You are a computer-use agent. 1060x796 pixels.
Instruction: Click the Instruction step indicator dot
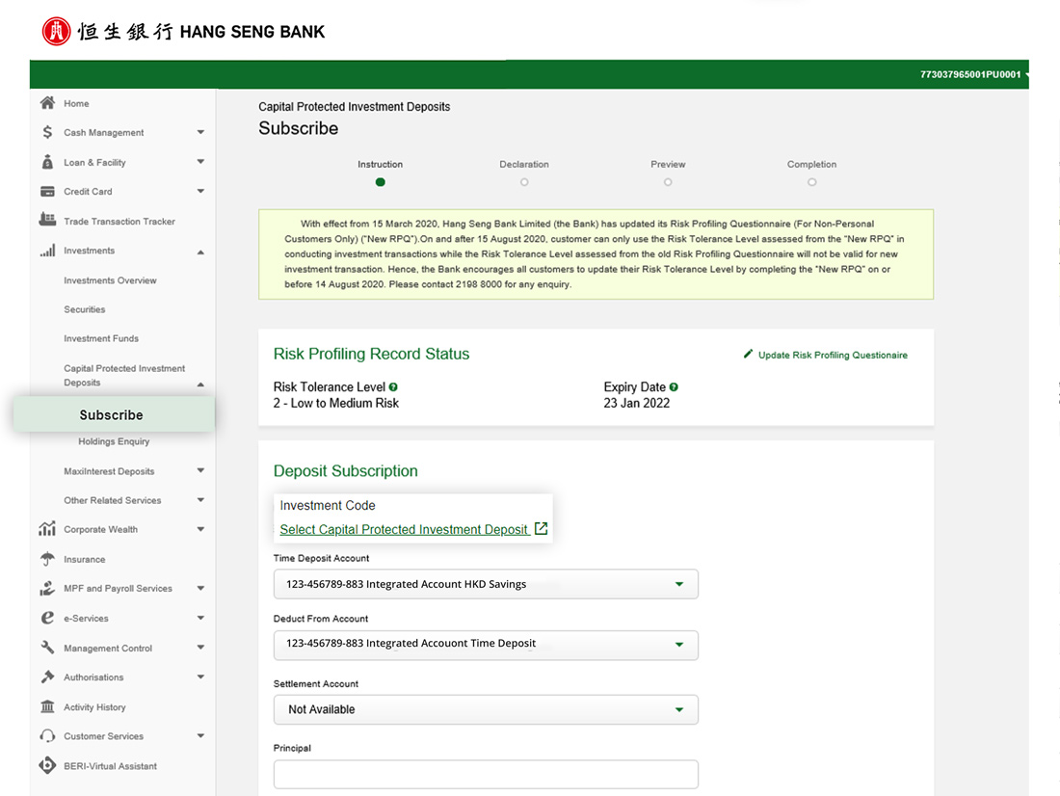380,182
